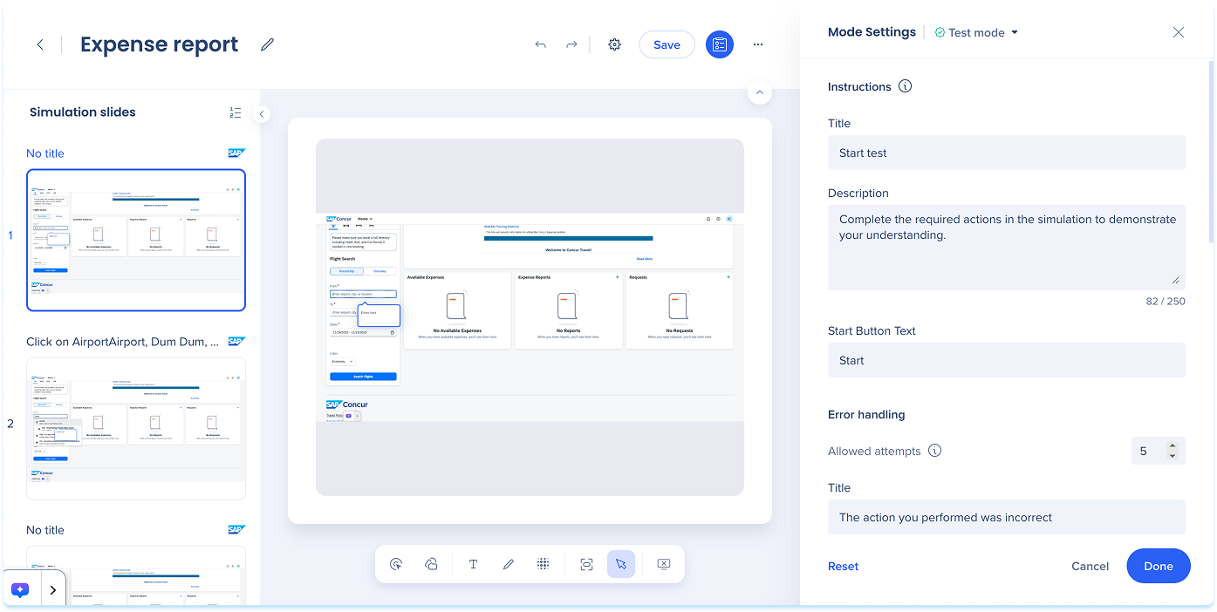Click the blur dotted-grid tool
Image resolution: width=1217 pixels, height=612 pixels.
point(543,564)
